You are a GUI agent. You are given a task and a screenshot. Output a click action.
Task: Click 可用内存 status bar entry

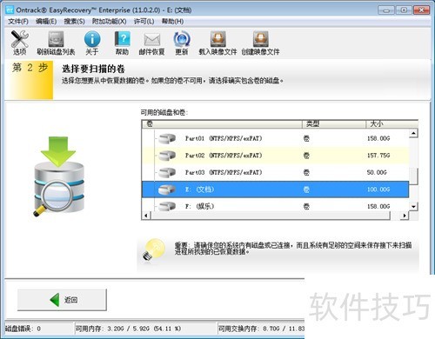(x=128, y=329)
